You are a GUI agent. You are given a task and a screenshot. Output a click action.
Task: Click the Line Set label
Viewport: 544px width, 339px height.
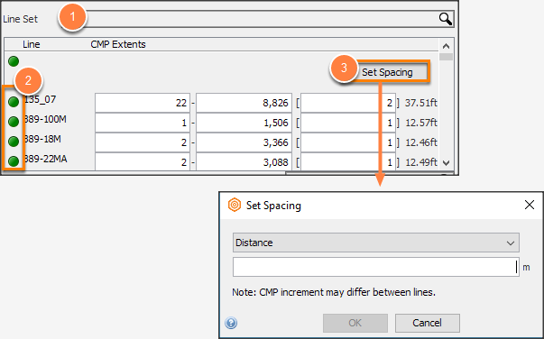pyautogui.click(x=20, y=19)
